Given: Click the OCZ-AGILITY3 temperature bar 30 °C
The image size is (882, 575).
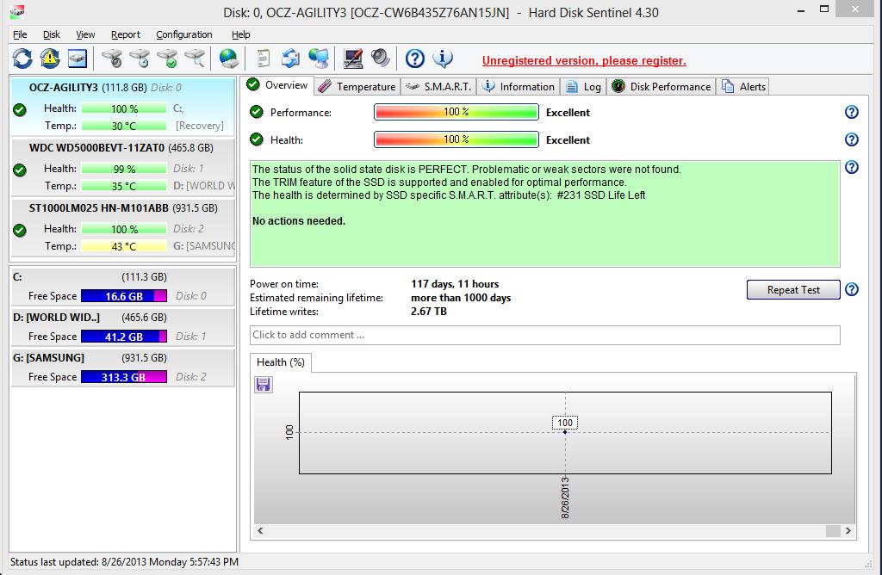Looking at the screenshot, I should coord(124,126).
